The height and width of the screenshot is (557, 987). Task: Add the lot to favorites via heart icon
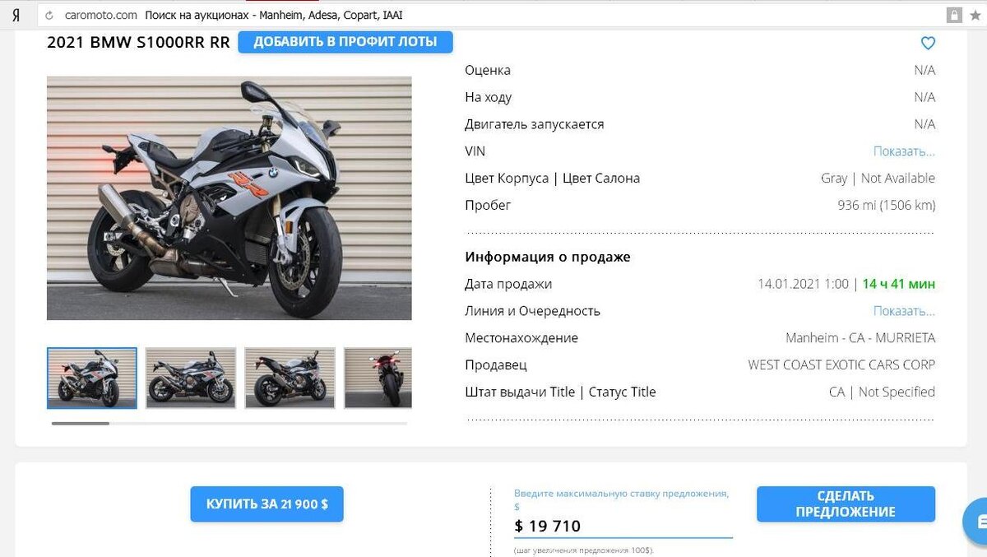pyautogui.click(x=927, y=44)
